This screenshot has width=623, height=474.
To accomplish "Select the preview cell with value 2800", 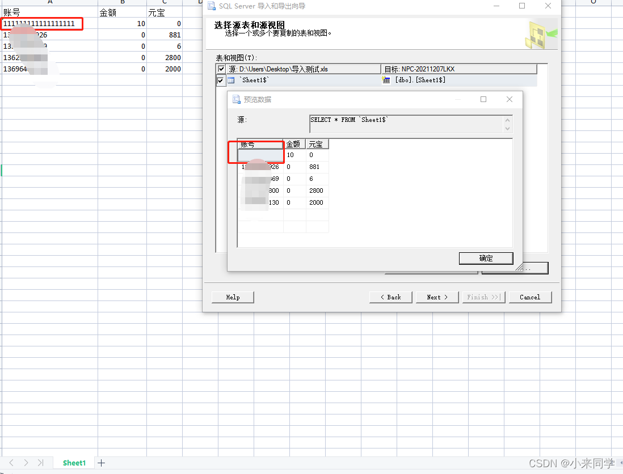I will coord(317,191).
